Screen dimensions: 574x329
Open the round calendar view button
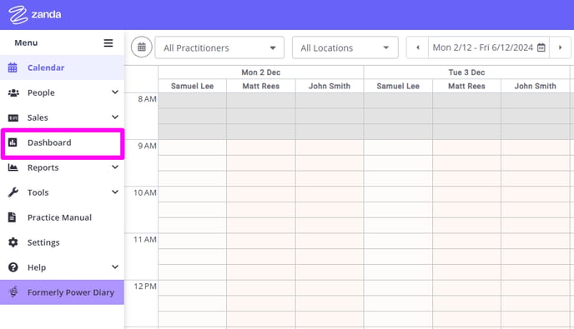(x=141, y=47)
